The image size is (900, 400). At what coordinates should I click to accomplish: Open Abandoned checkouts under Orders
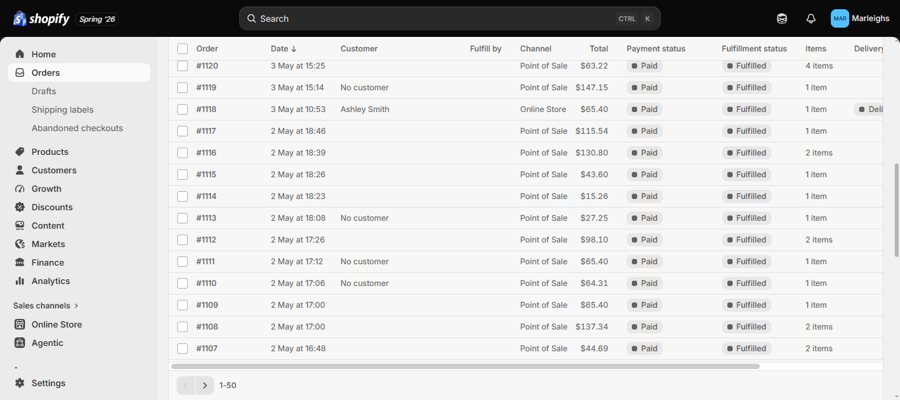click(77, 128)
